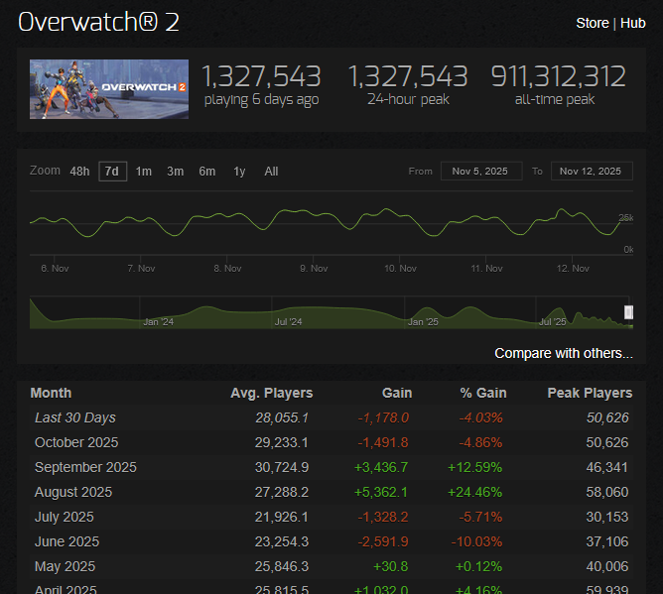663x594 pixels.
Task: Click the Last 30 Days row label
Action: click(74, 417)
